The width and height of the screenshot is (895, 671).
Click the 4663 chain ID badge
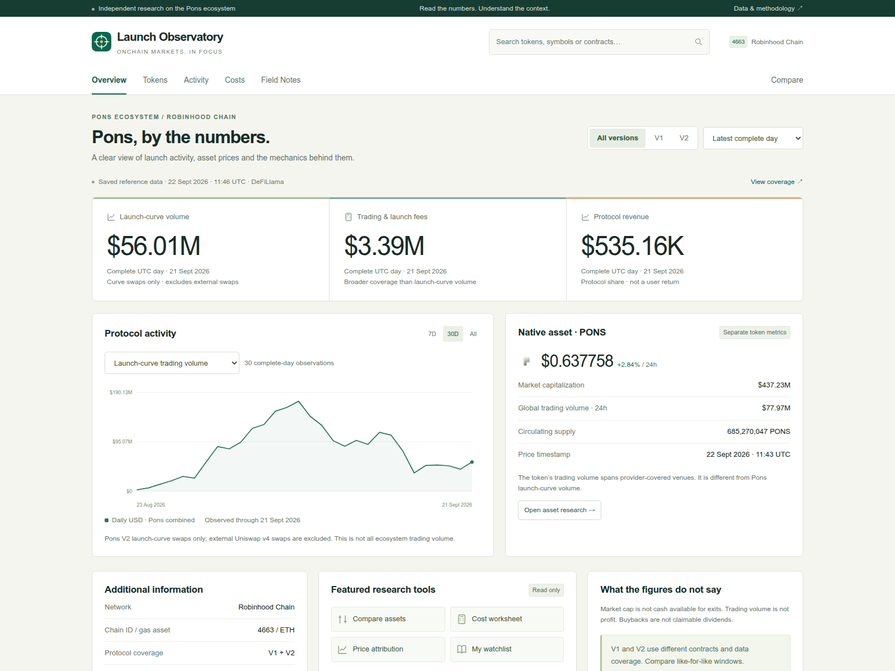[738, 42]
